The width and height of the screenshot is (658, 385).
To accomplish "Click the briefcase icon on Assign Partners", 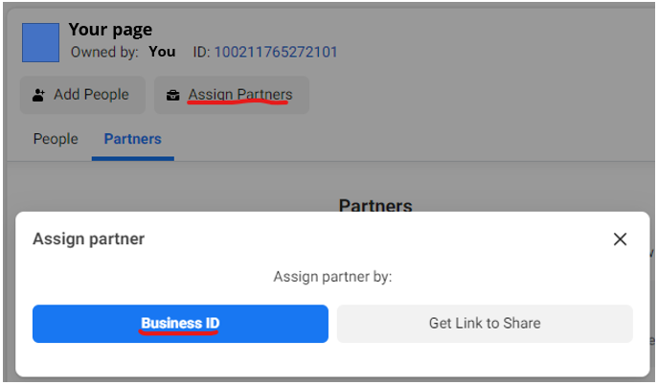I will pos(172,95).
